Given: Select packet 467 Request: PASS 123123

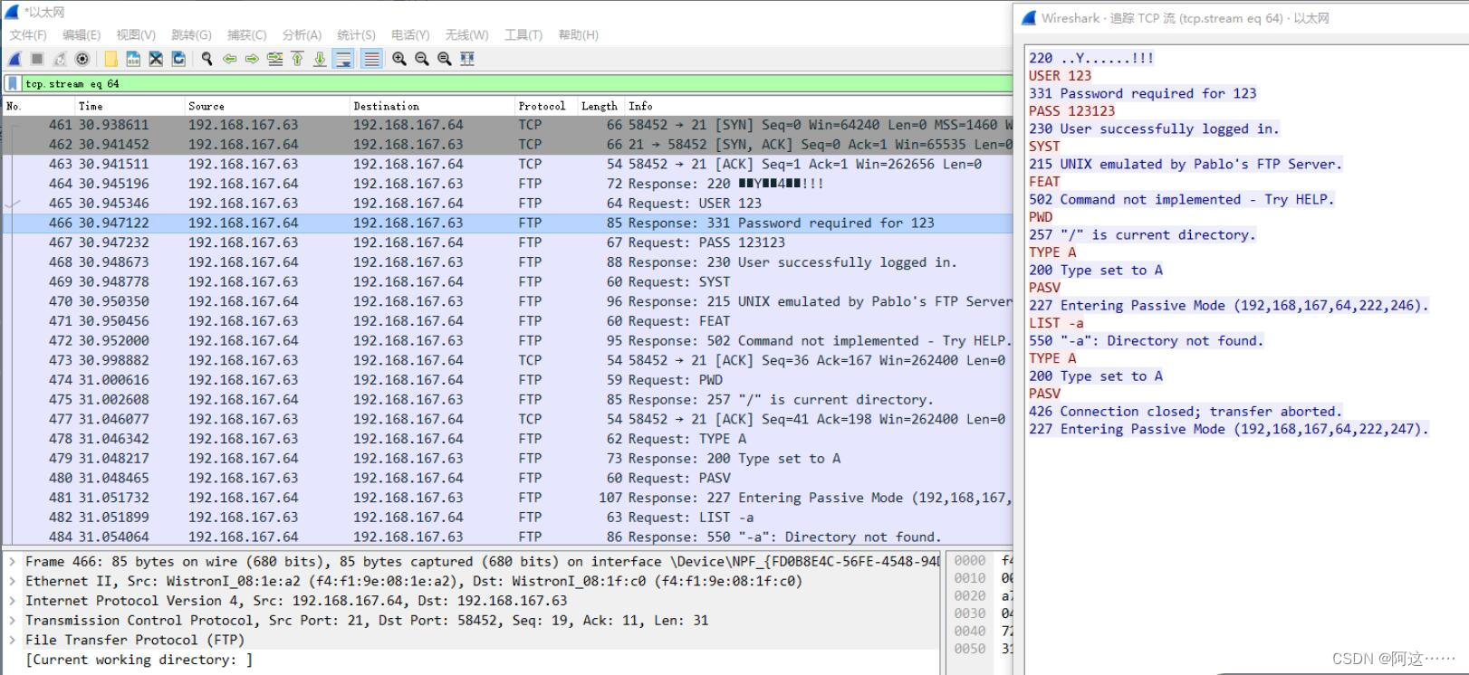Looking at the screenshot, I should point(507,242).
